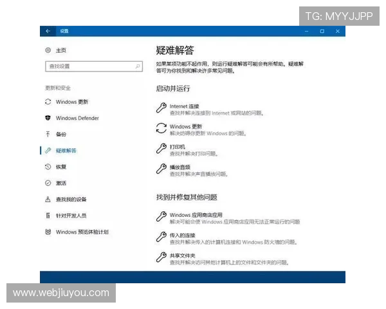Click the Windows 预览体验计划 icon
This screenshot has height=309, width=386.
pos(48,232)
